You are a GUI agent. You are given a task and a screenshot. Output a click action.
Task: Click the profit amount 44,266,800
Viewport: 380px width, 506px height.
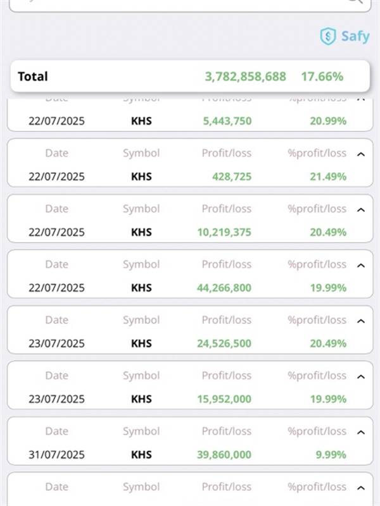coord(224,288)
